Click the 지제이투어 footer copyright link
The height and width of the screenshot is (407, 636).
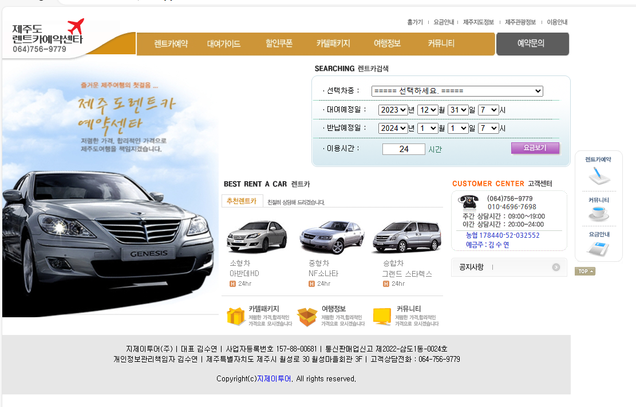(274, 378)
